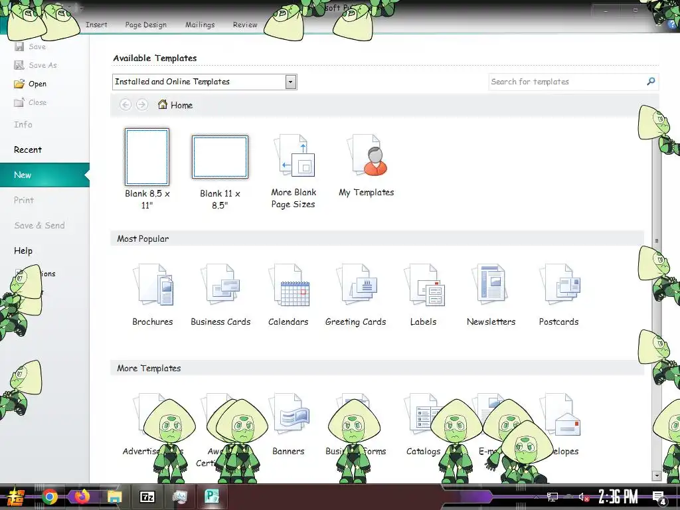Image resolution: width=680 pixels, height=510 pixels.
Task: Open the Start menu button
Action: 15,497
